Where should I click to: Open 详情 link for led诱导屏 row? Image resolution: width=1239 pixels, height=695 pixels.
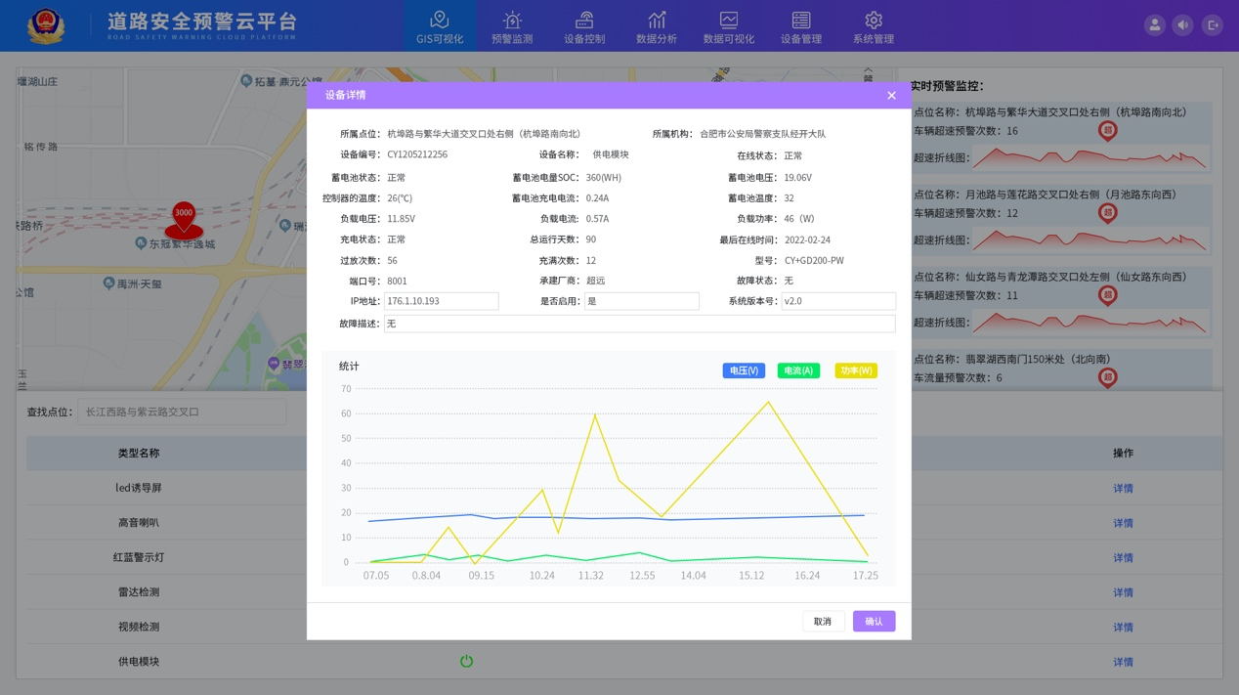(1123, 489)
